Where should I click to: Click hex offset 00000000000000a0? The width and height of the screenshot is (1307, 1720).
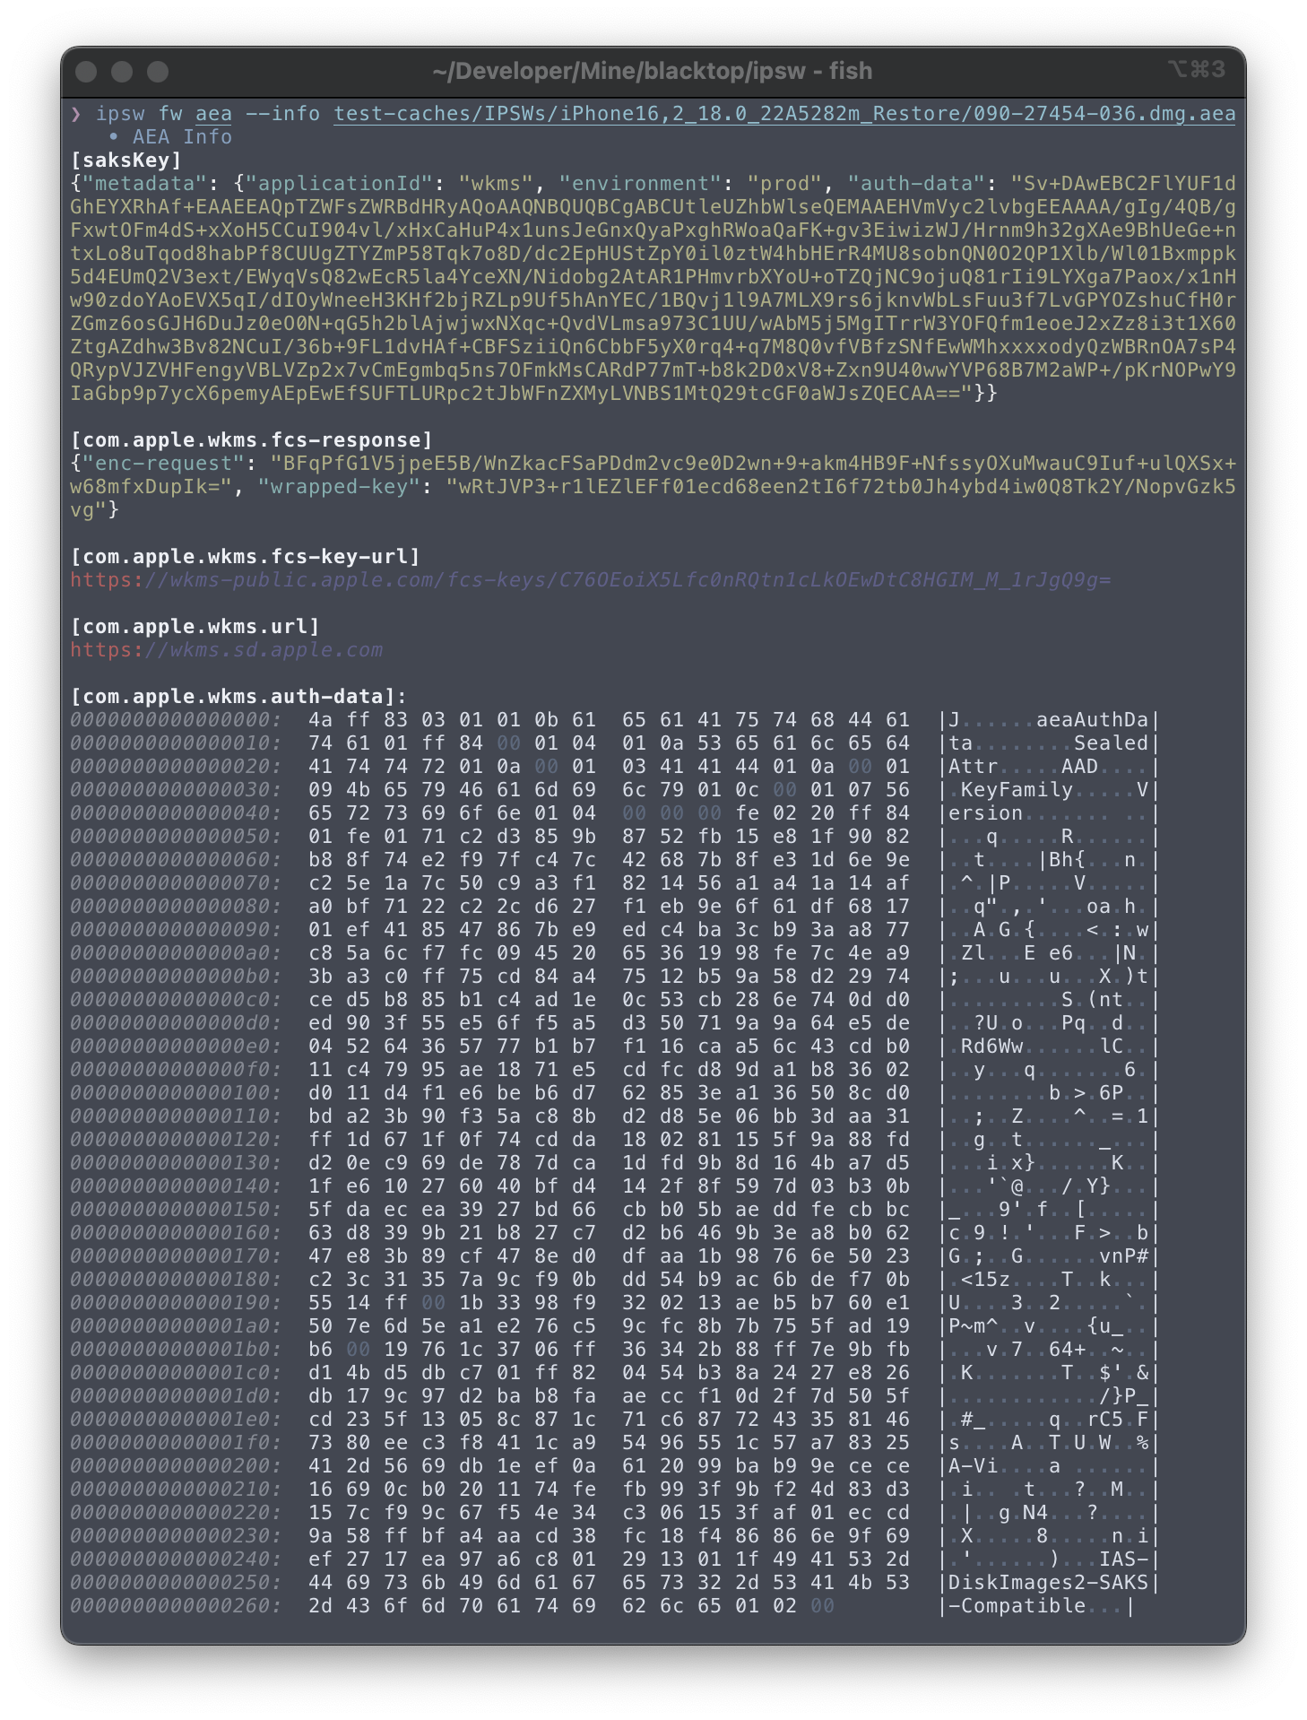coord(176,953)
